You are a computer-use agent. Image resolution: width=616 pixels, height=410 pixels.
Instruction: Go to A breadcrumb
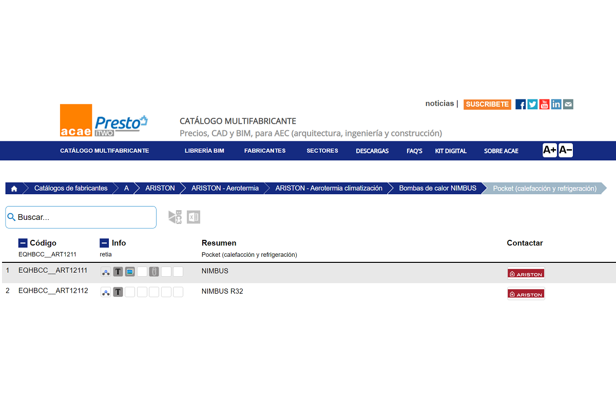126,188
